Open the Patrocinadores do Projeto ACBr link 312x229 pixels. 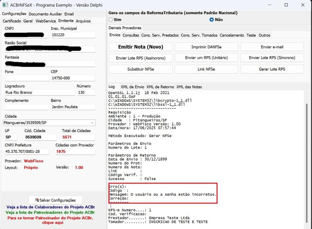(50, 212)
